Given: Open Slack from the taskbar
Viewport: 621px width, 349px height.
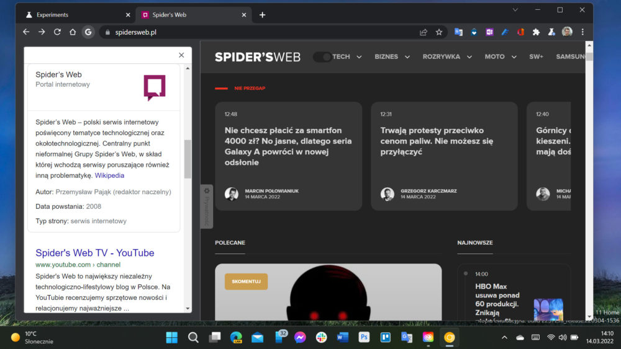Looking at the screenshot, I should click(x=321, y=338).
